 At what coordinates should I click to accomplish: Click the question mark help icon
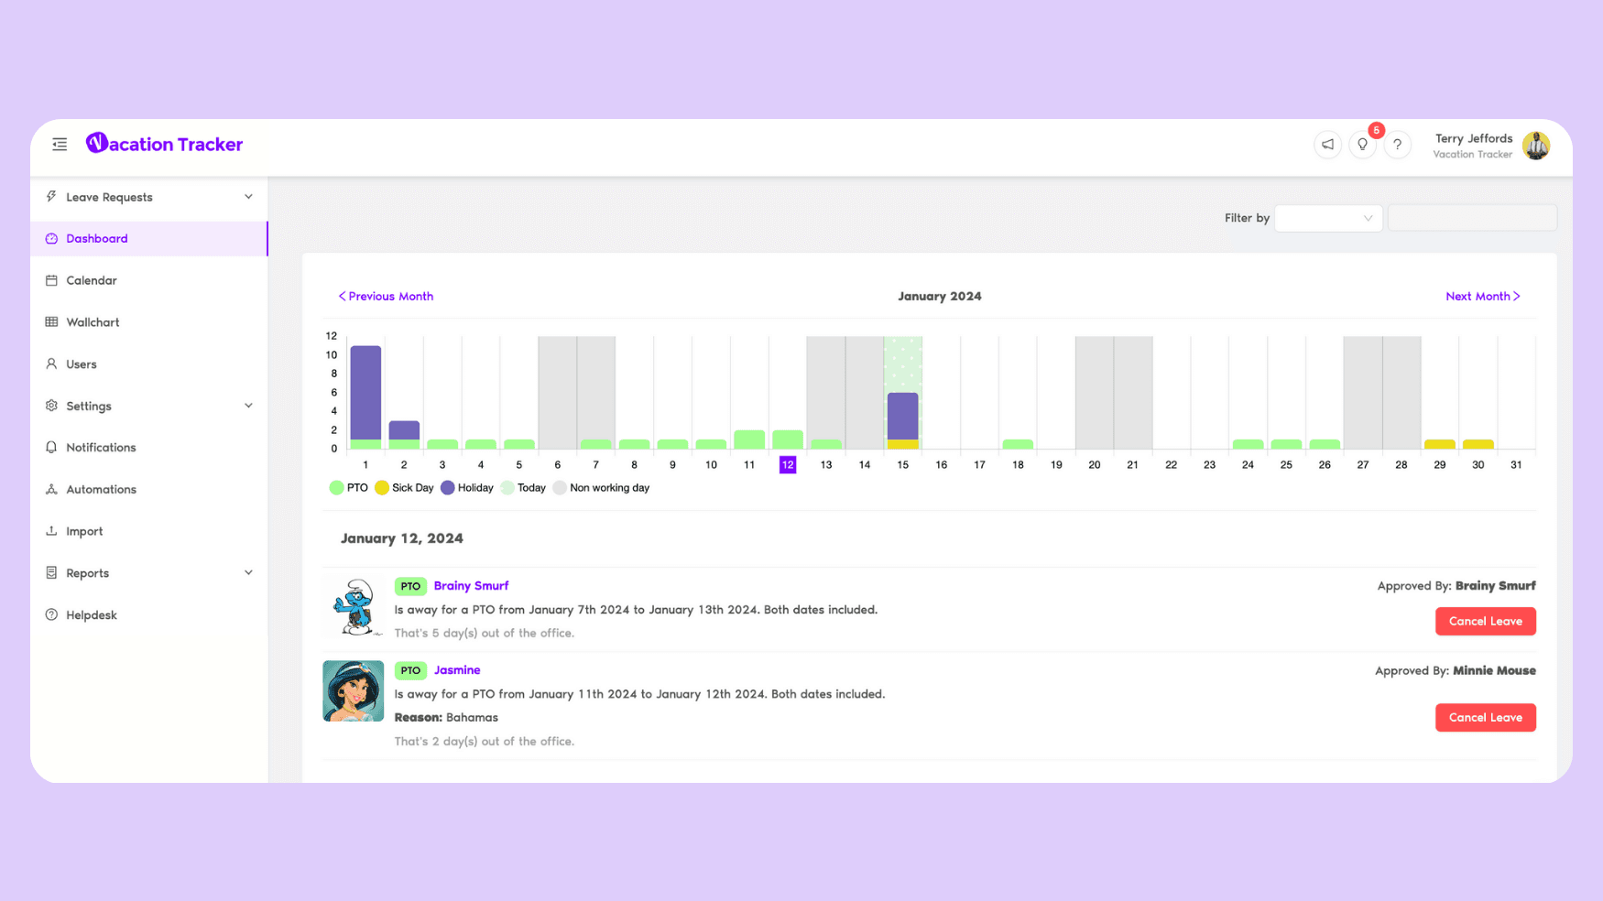1397,145
